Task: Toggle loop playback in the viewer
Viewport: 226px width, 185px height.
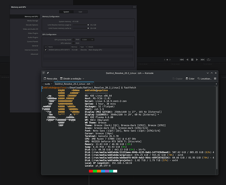Action: click(208, 60)
